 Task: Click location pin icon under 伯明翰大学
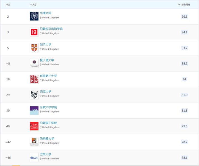(41, 143)
